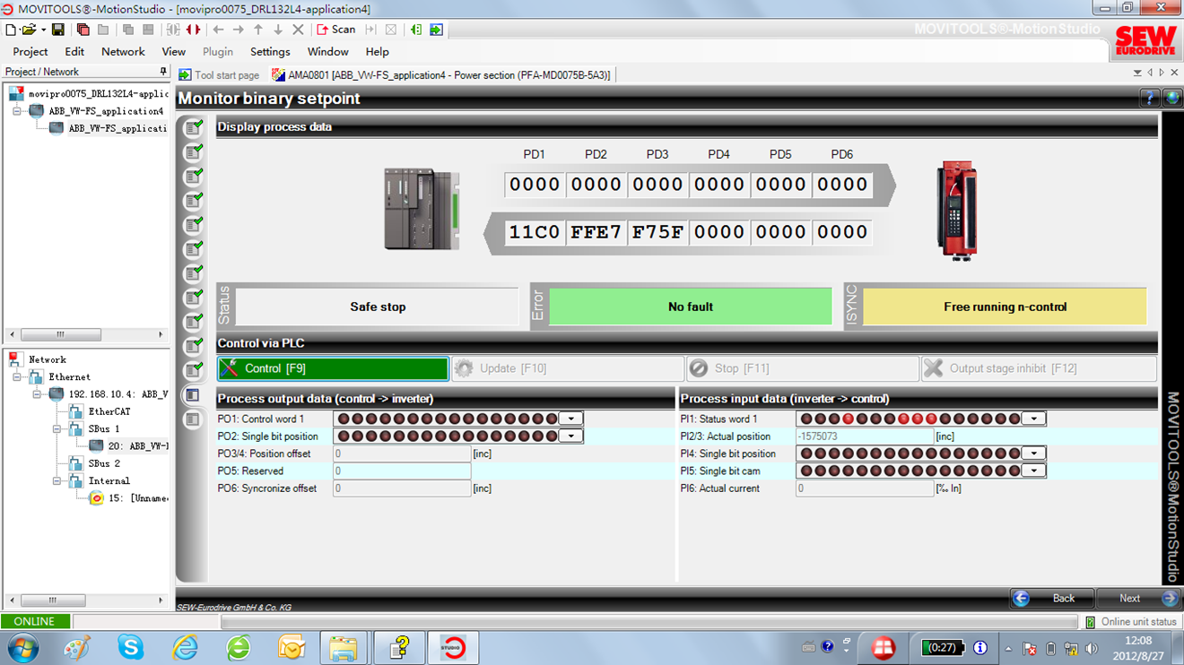
Task: Click the help question mark icon
Action: point(1149,99)
